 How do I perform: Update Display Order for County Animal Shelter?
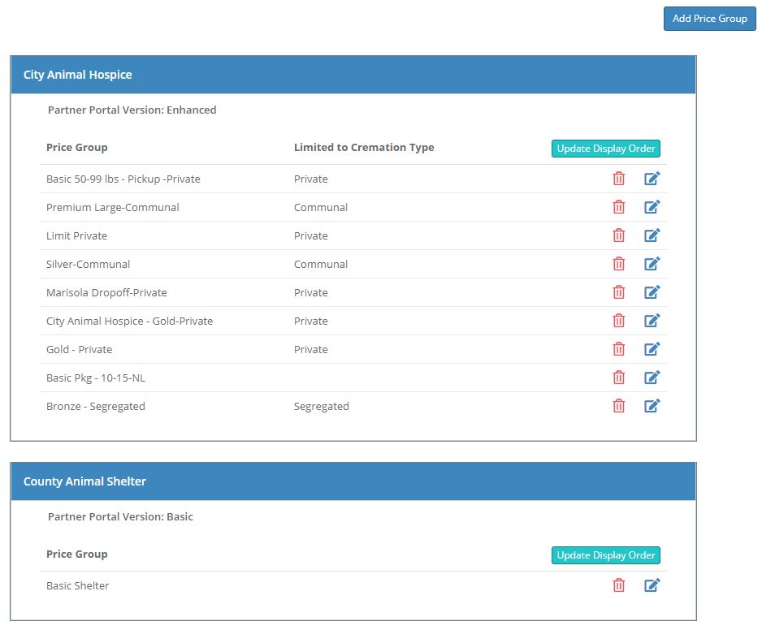click(605, 555)
